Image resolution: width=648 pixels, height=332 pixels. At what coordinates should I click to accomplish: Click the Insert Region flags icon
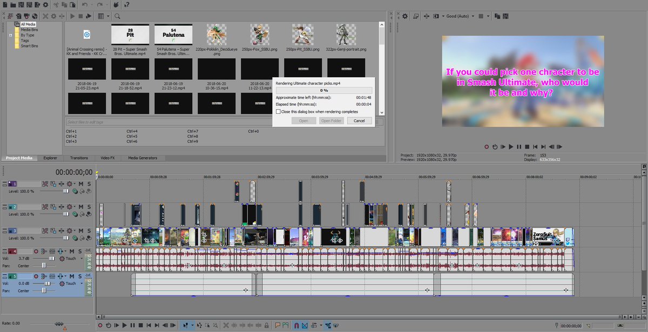[286, 326]
